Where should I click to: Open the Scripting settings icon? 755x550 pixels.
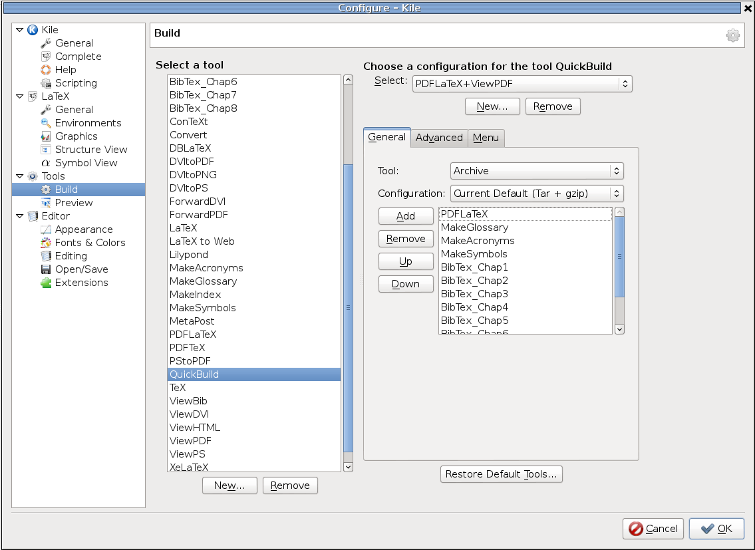pyautogui.click(x=46, y=83)
